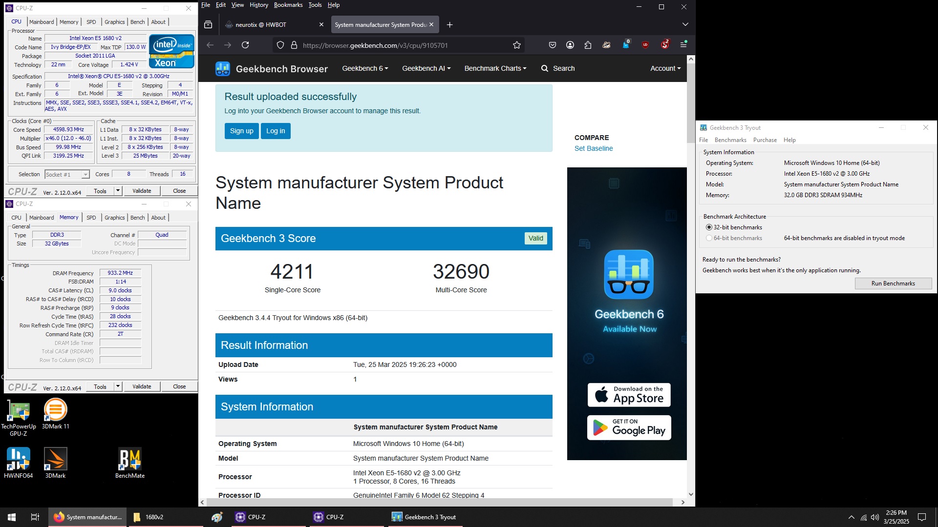Close the neurotix @ HWBOT tab

(x=321, y=24)
